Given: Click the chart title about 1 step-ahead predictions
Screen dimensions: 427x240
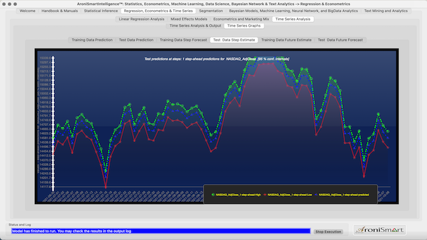Looking at the screenshot, I should point(217,59).
